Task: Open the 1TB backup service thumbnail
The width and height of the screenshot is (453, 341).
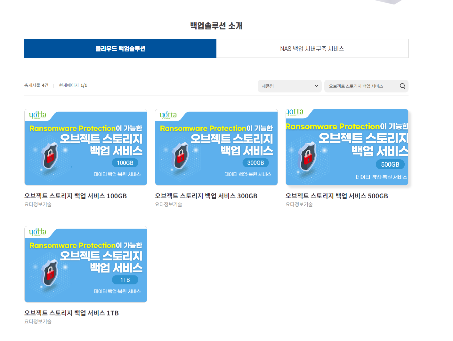Action: (x=86, y=264)
